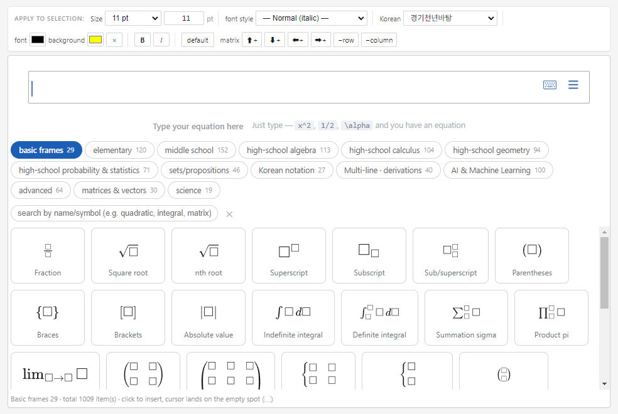Image resolution: width=618 pixels, height=414 pixels.
Task: Insert the Summation sigma frame
Action: 466,317
